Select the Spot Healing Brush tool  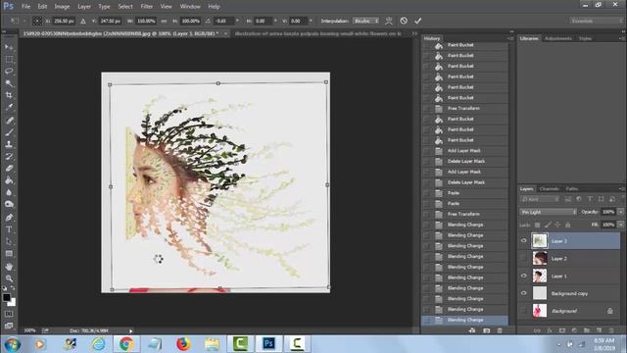(9, 120)
